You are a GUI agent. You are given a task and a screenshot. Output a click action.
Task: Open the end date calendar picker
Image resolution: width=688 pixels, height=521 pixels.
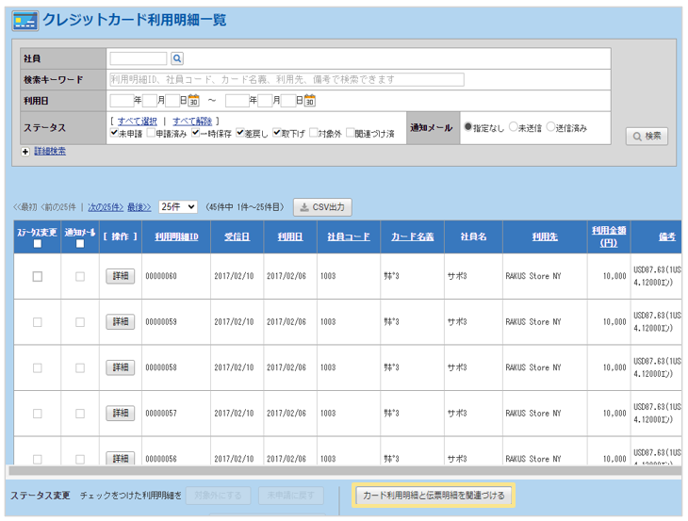(x=309, y=101)
